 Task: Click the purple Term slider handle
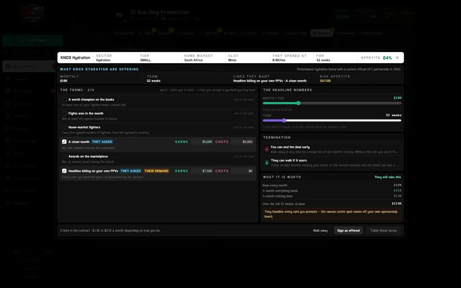pyautogui.click(x=284, y=120)
